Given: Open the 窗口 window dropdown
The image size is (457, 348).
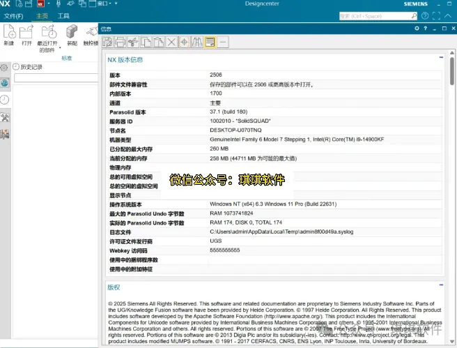Looking at the screenshot, I should click(x=100, y=3).
